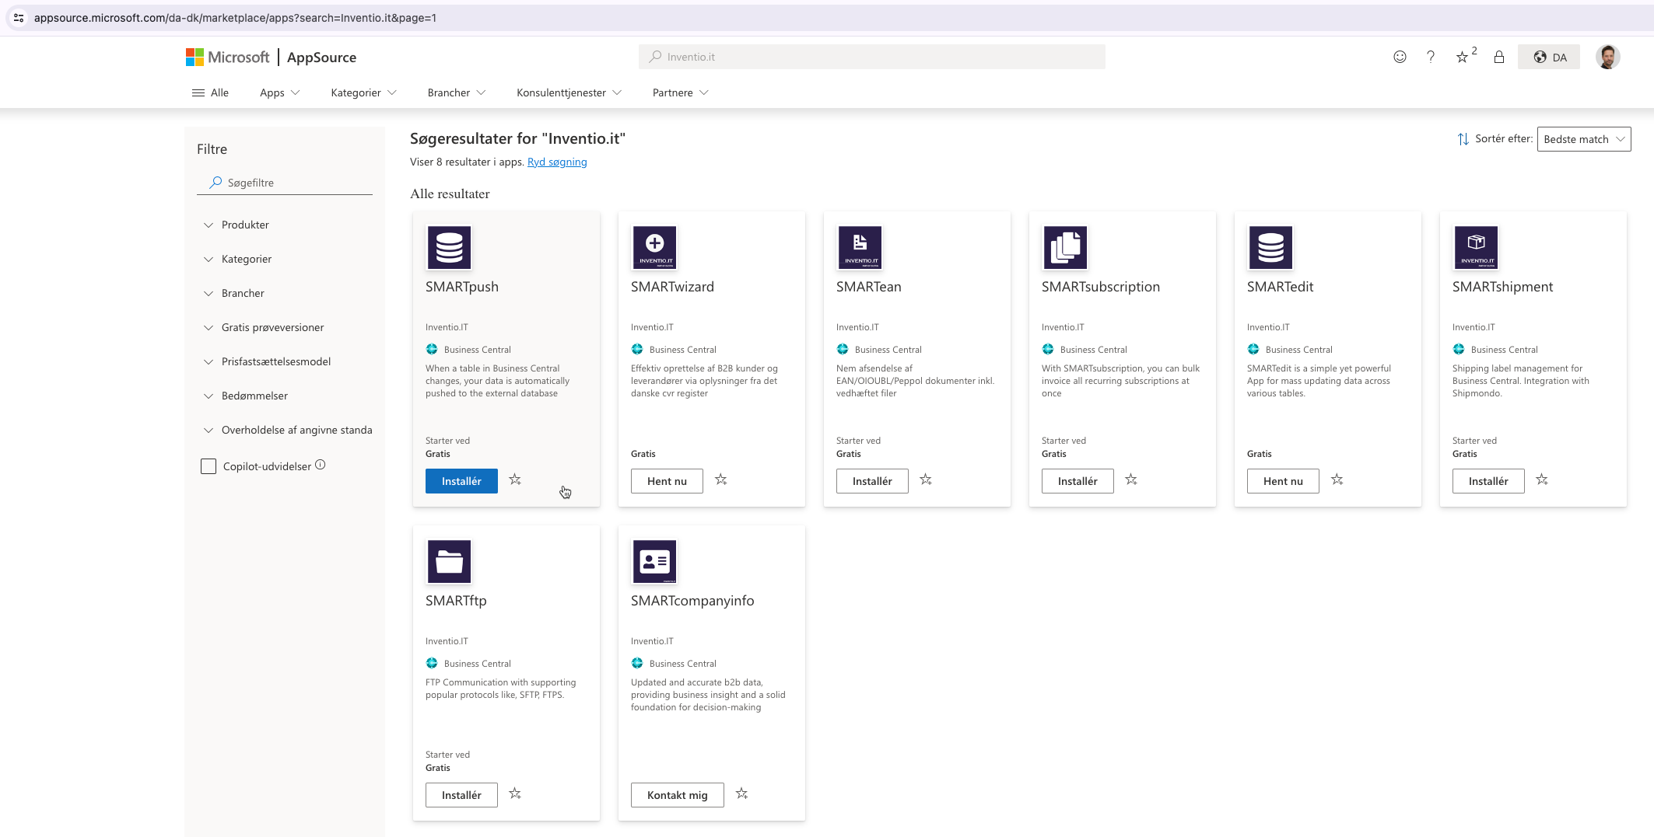1654x837 pixels.
Task: Open the Sortér efter dropdown
Action: 1584,139
